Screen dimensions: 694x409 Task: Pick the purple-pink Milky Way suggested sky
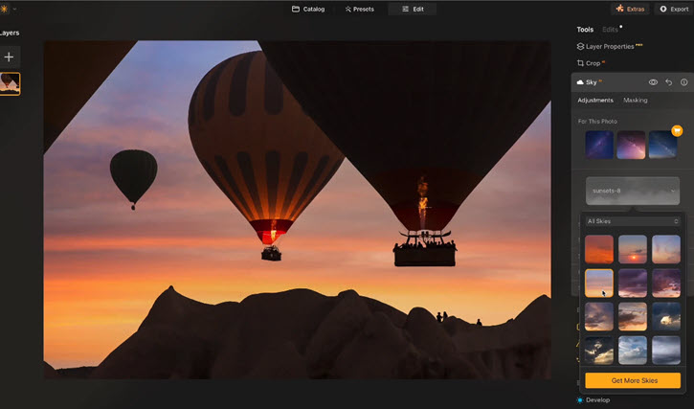pos(631,145)
